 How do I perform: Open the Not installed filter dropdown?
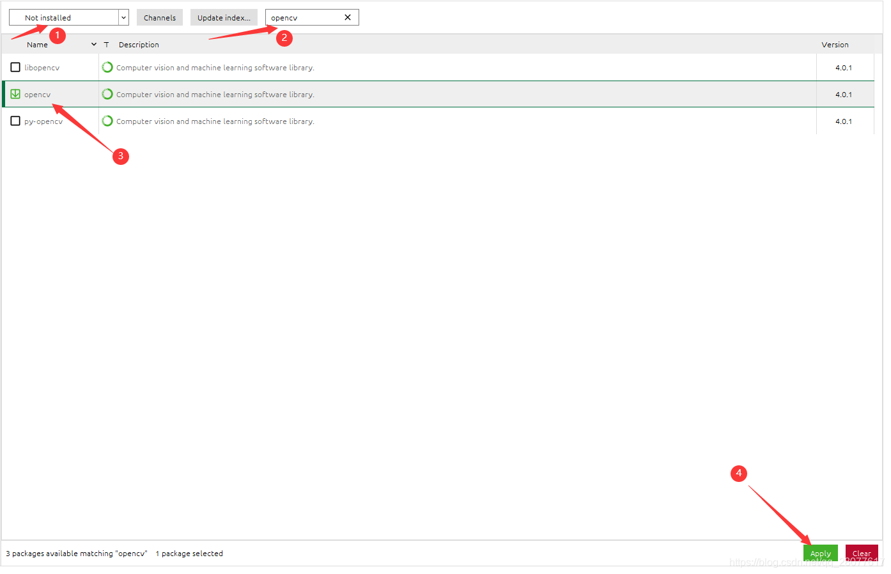tap(68, 17)
